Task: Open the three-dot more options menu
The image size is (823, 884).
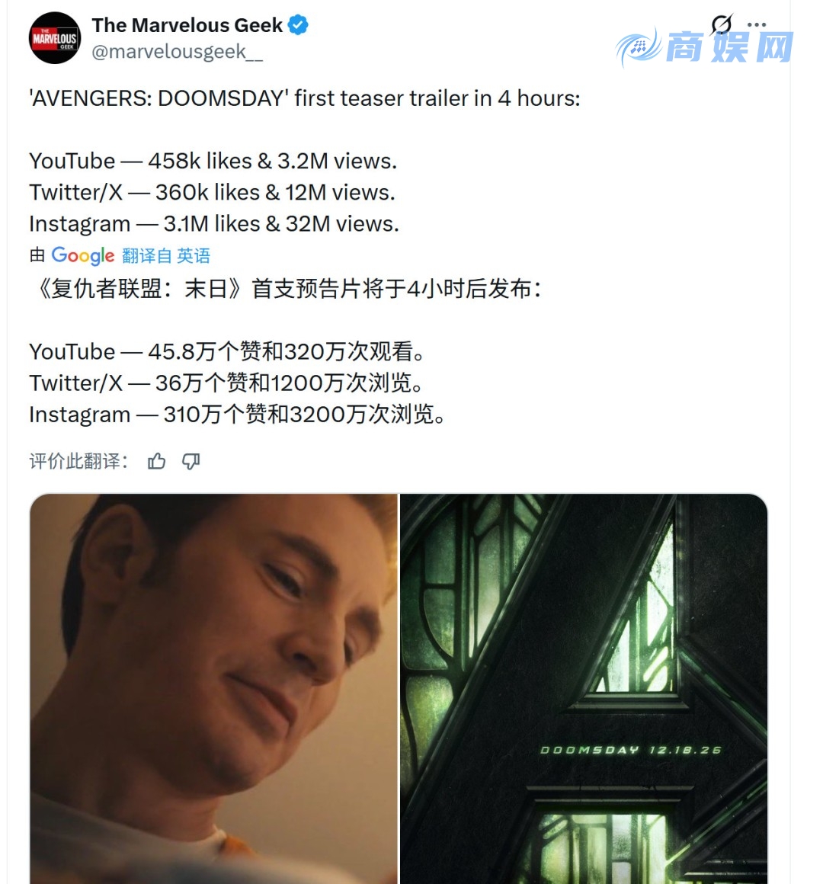Action: pyautogui.click(x=757, y=25)
